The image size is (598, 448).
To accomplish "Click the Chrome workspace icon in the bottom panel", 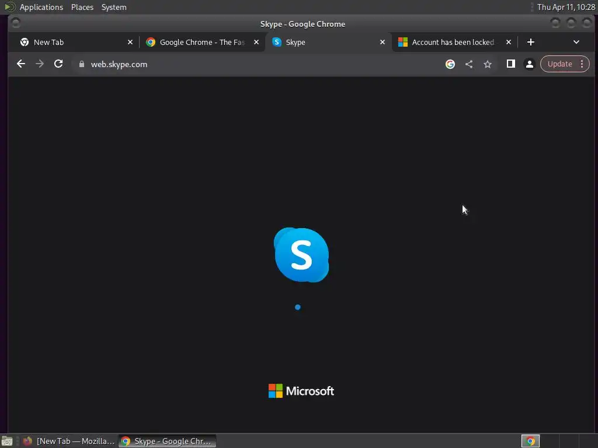I will pyautogui.click(x=530, y=441).
